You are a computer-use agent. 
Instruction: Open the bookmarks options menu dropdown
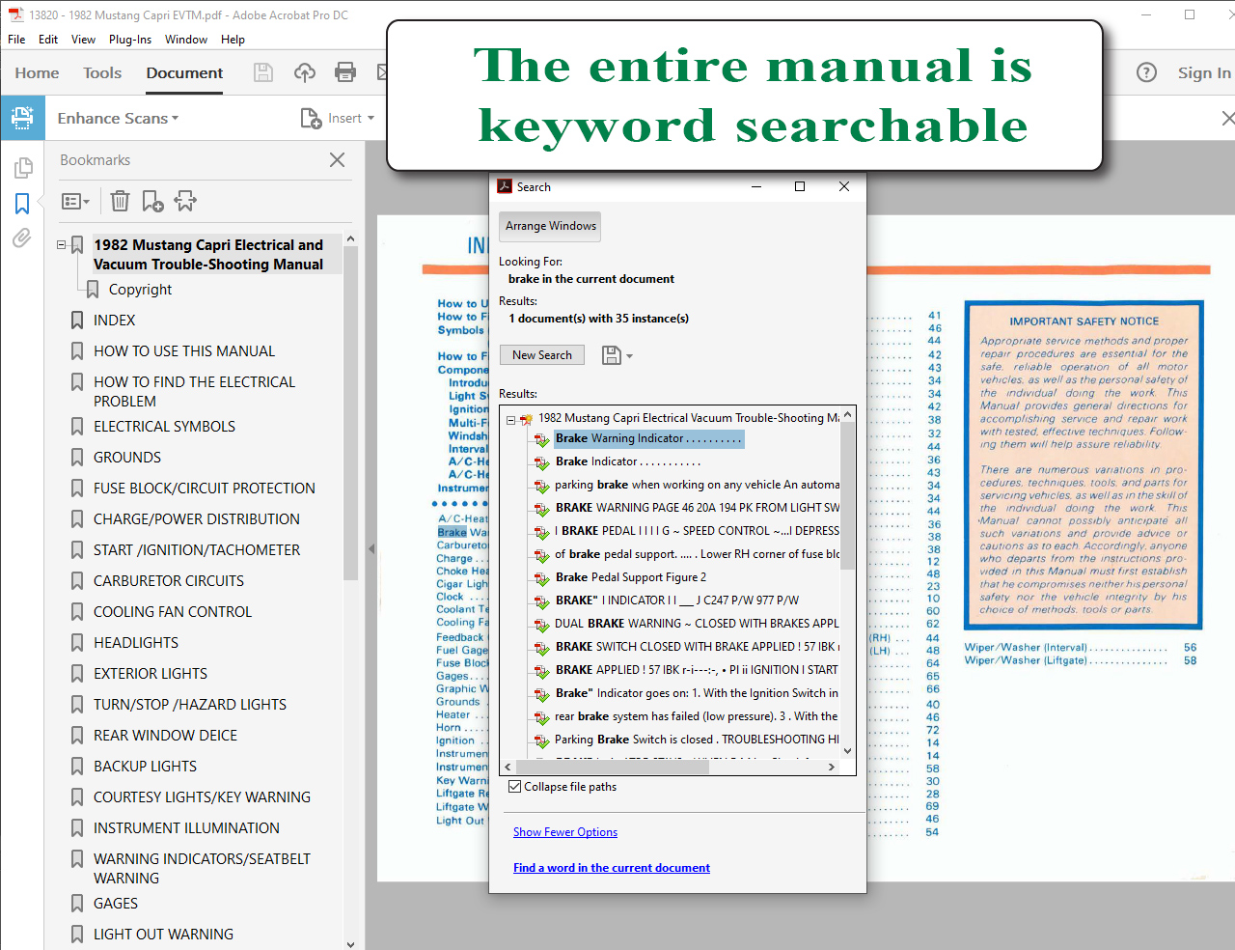click(76, 201)
